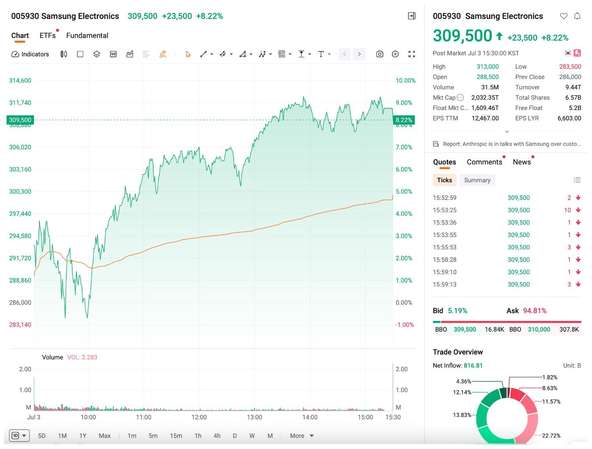Switch chart type with the candlestick icon
The width and height of the screenshot is (592, 449).
tap(64, 54)
